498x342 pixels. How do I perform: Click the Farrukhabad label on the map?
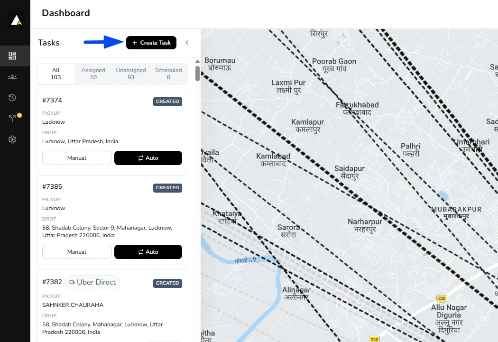pos(357,108)
